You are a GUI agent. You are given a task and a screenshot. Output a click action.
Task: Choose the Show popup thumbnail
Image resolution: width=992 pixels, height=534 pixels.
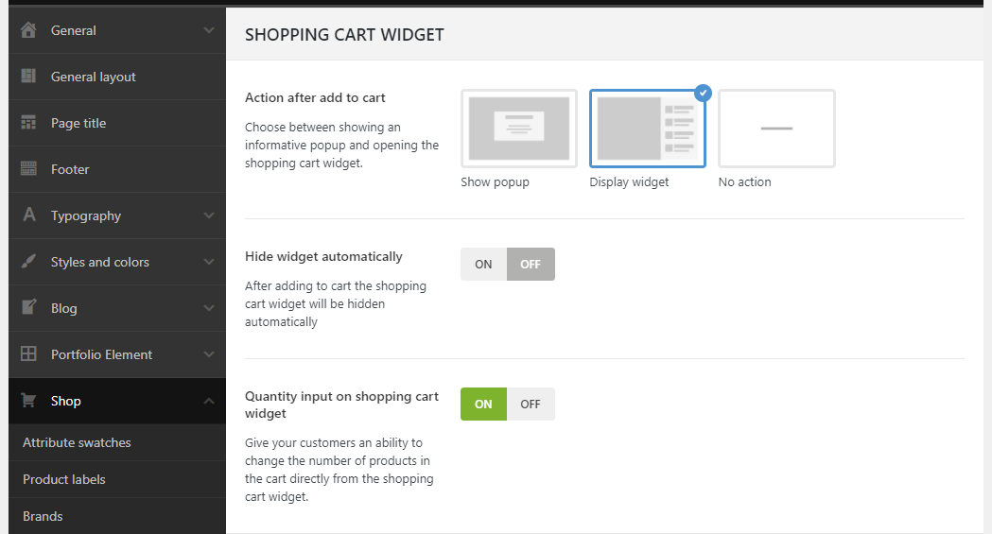click(x=519, y=129)
